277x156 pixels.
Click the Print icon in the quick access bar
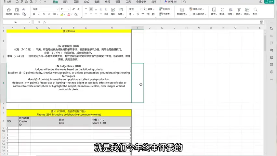(26, 2)
